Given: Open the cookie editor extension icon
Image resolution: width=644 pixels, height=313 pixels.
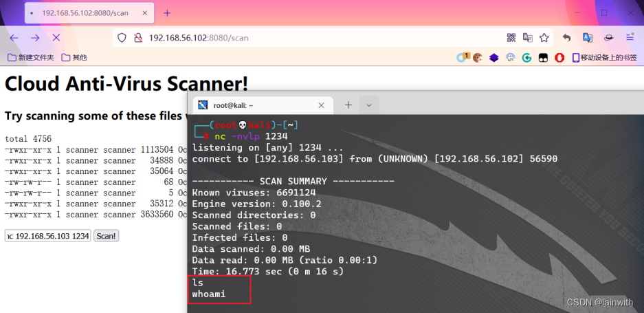Looking at the screenshot, I should [x=477, y=58].
